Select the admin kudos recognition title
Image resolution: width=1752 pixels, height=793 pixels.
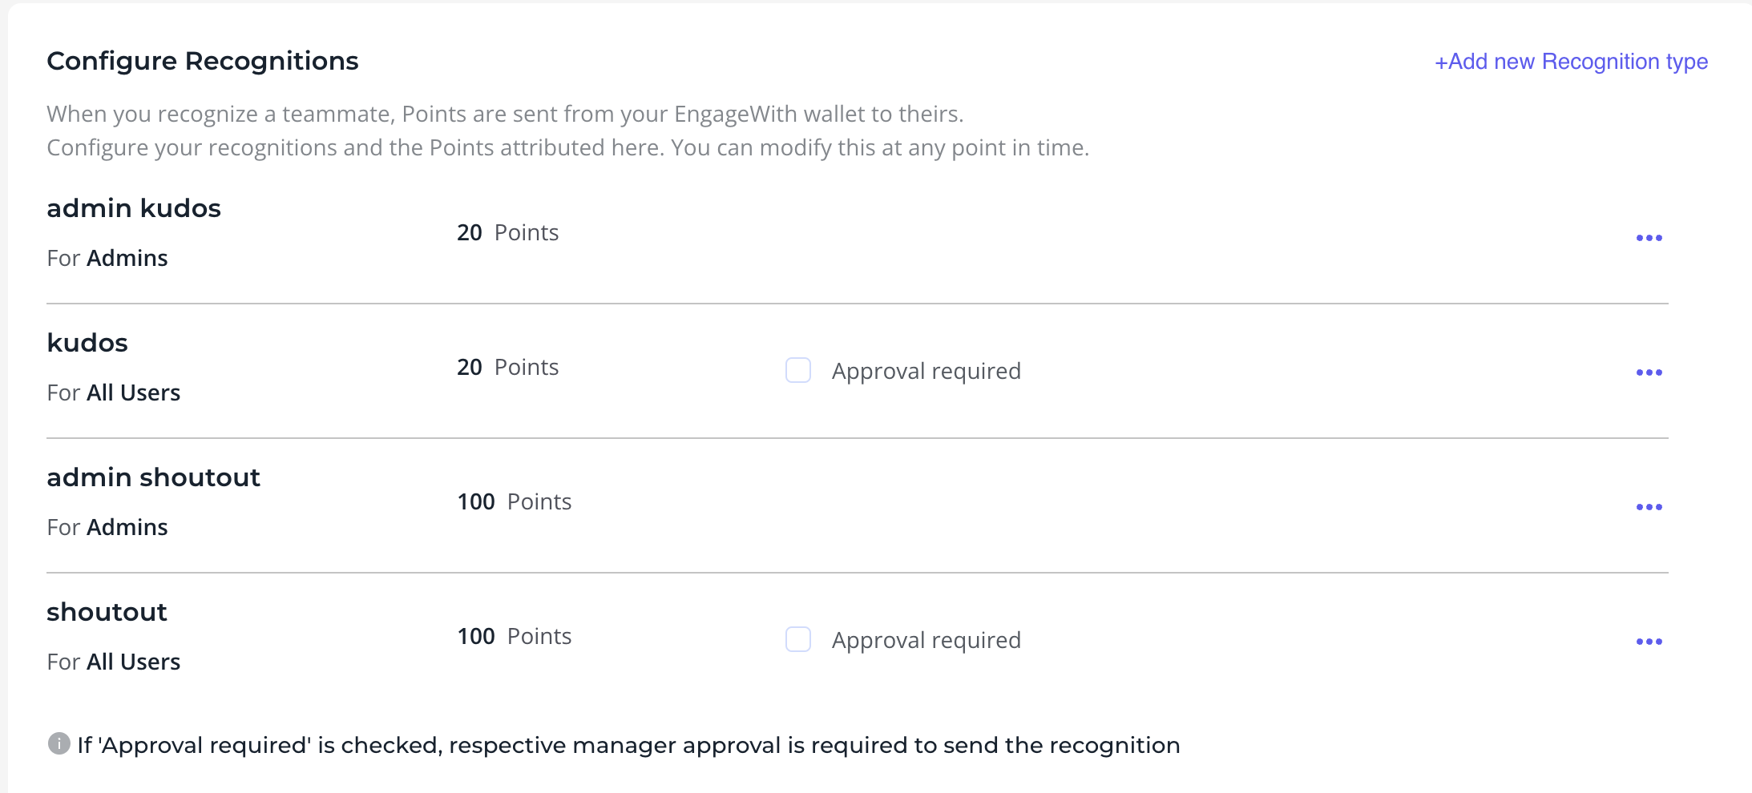click(134, 208)
